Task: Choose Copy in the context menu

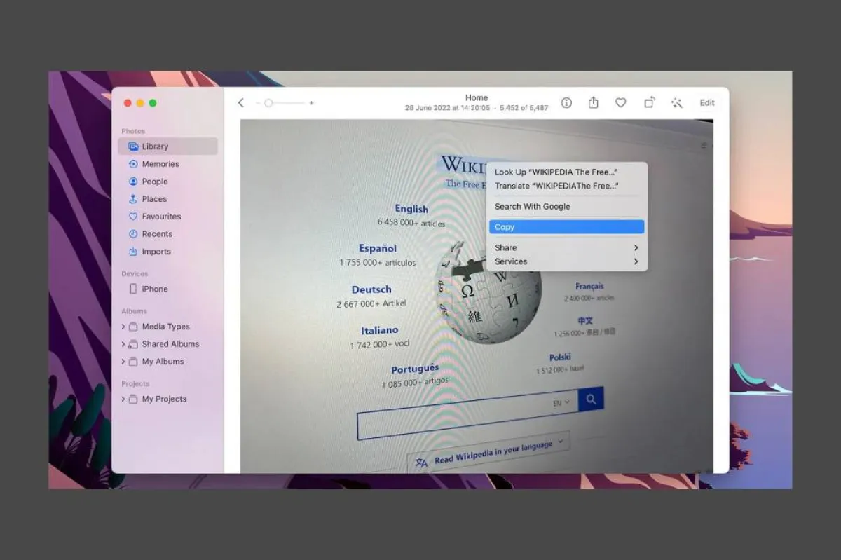Action: 566,227
